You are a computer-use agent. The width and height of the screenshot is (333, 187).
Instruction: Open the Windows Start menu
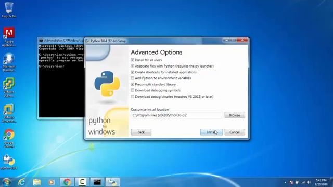[6, 182]
